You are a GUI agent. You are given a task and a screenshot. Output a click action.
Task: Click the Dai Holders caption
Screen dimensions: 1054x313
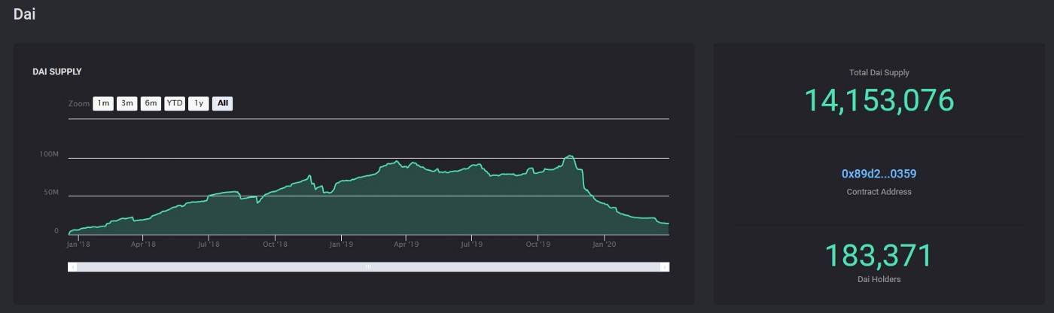click(x=879, y=279)
